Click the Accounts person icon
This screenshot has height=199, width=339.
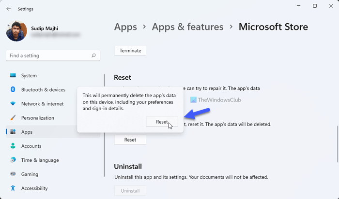[x=13, y=146]
